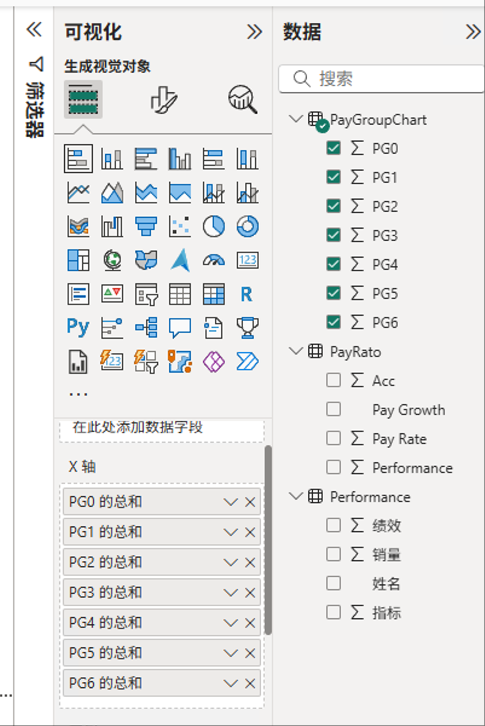The width and height of the screenshot is (485, 726).
Task: Click the ellipsis to get more visuals
Action: pos(78,394)
